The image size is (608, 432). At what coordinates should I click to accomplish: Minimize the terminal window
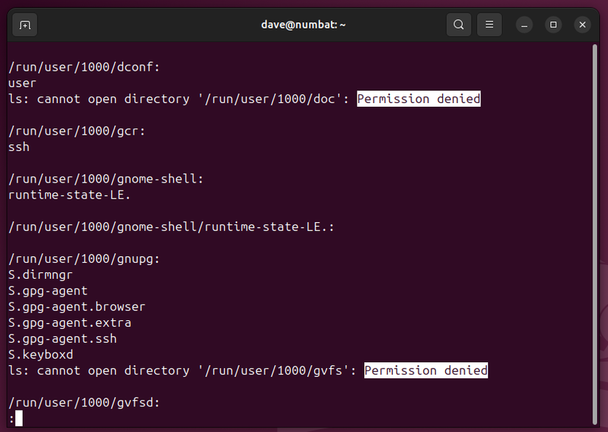pos(524,25)
